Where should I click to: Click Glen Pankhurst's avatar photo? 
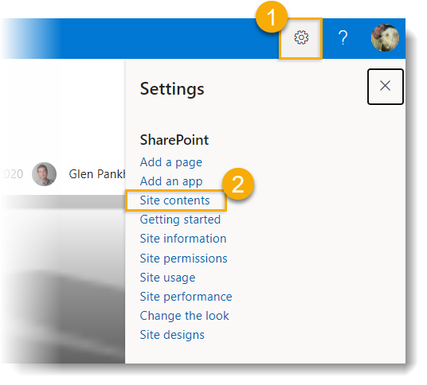coord(44,174)
